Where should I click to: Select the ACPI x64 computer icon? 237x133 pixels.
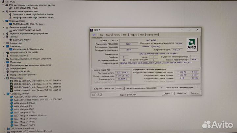tap(11, 49)
